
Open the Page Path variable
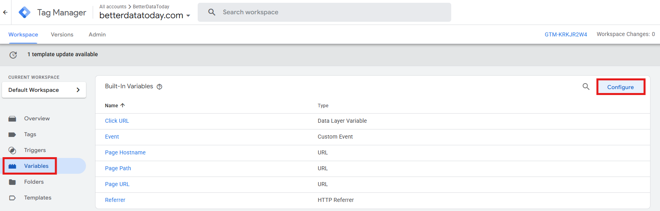[118, 168]
